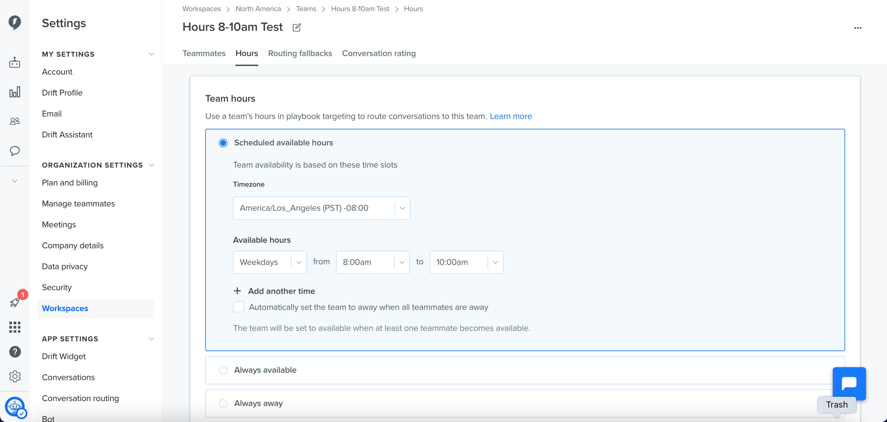Open Security settings page
The width and height of the screenshot is (887, 422).
[x=57, y=287]
